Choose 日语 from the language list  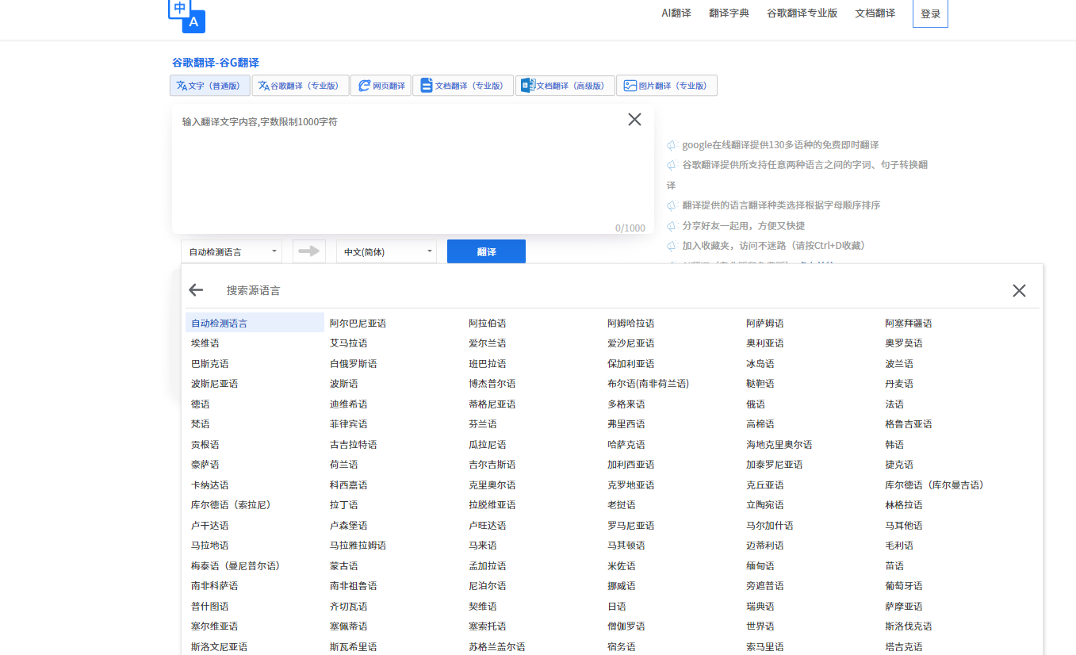617,607
